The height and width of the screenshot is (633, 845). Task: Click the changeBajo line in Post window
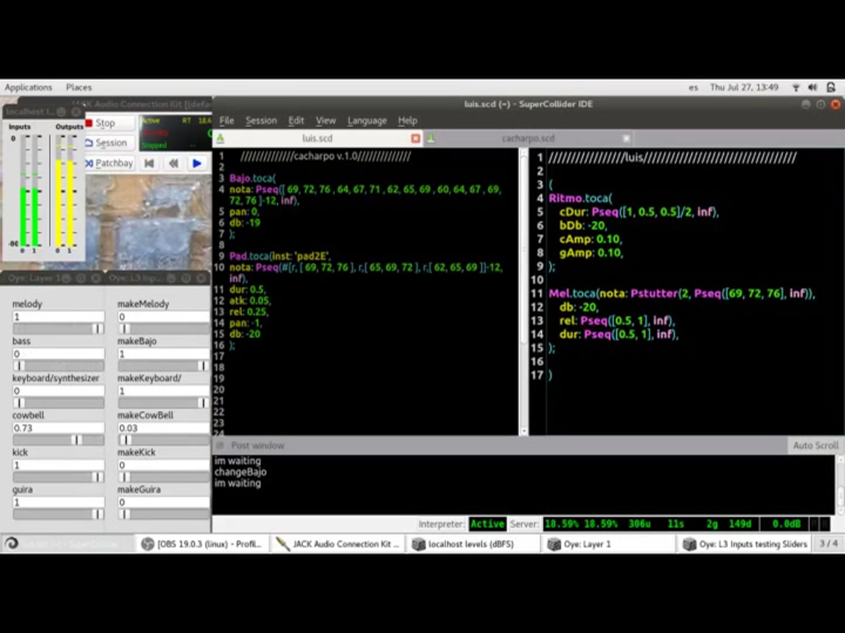pos(240,472)
